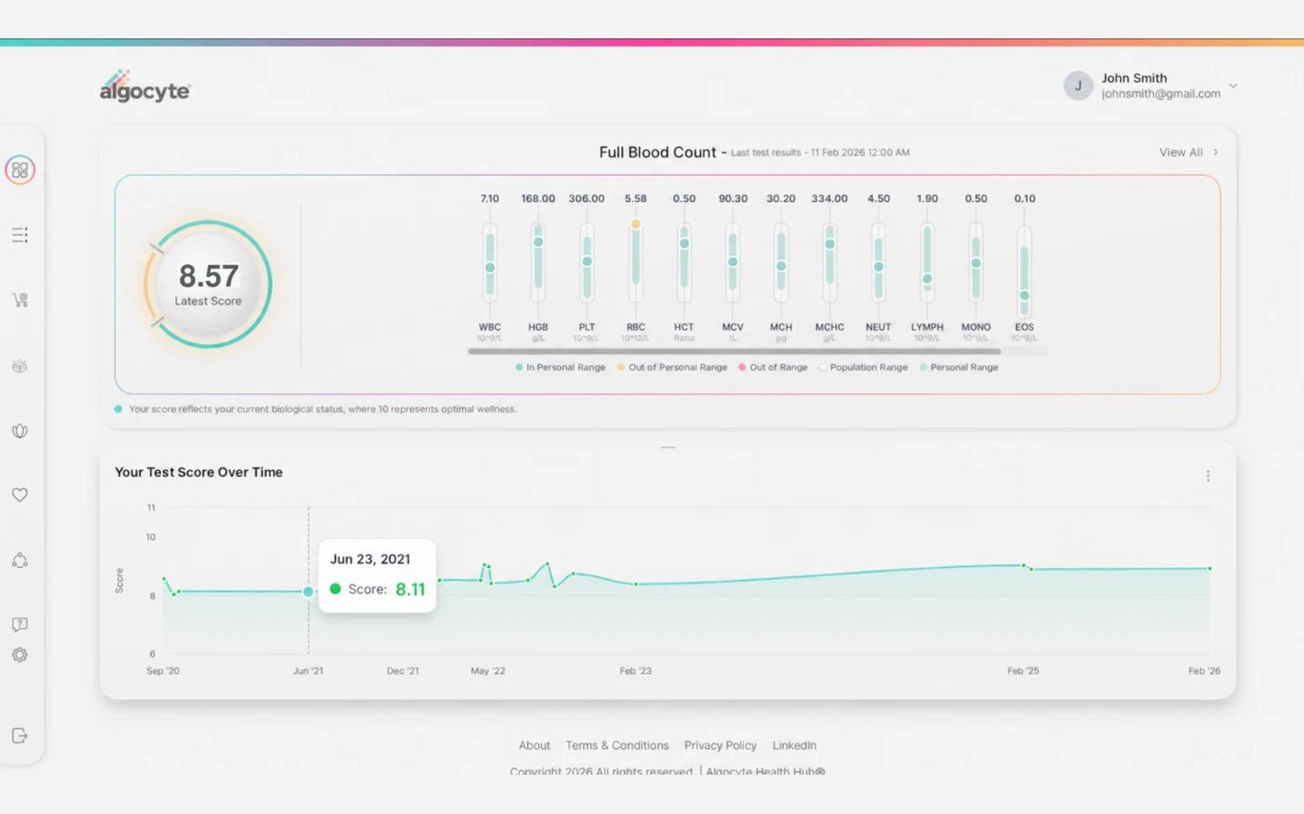Click the Out of Personal Range legend item

[x=673, y=368]
